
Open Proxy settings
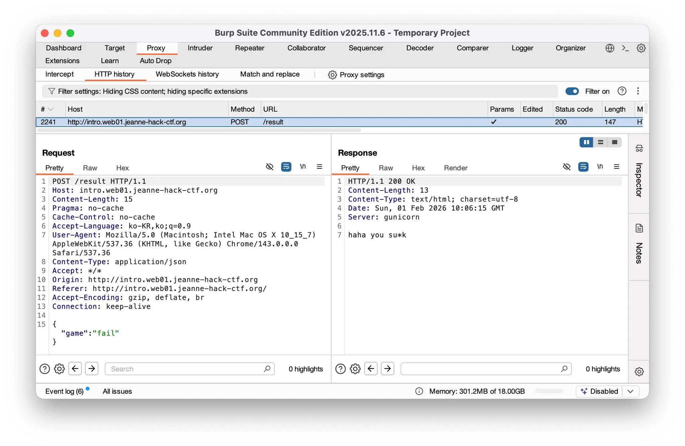click(356, 75)
